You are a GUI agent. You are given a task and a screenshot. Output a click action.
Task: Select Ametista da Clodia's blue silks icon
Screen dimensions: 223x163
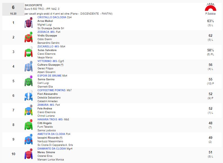click(x=29, y=140)
